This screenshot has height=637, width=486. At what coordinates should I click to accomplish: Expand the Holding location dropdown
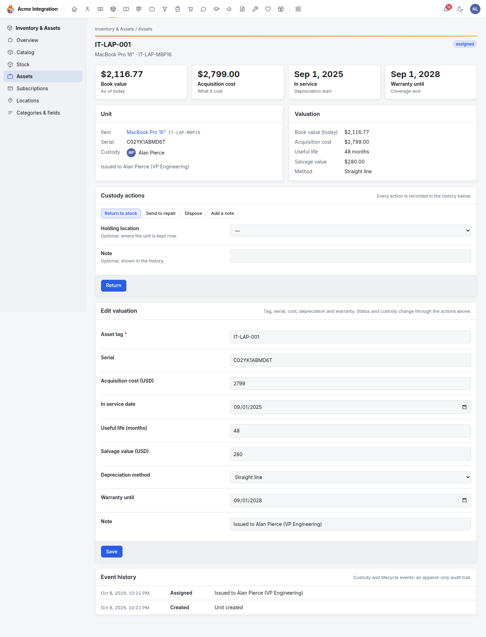(350, 231)
